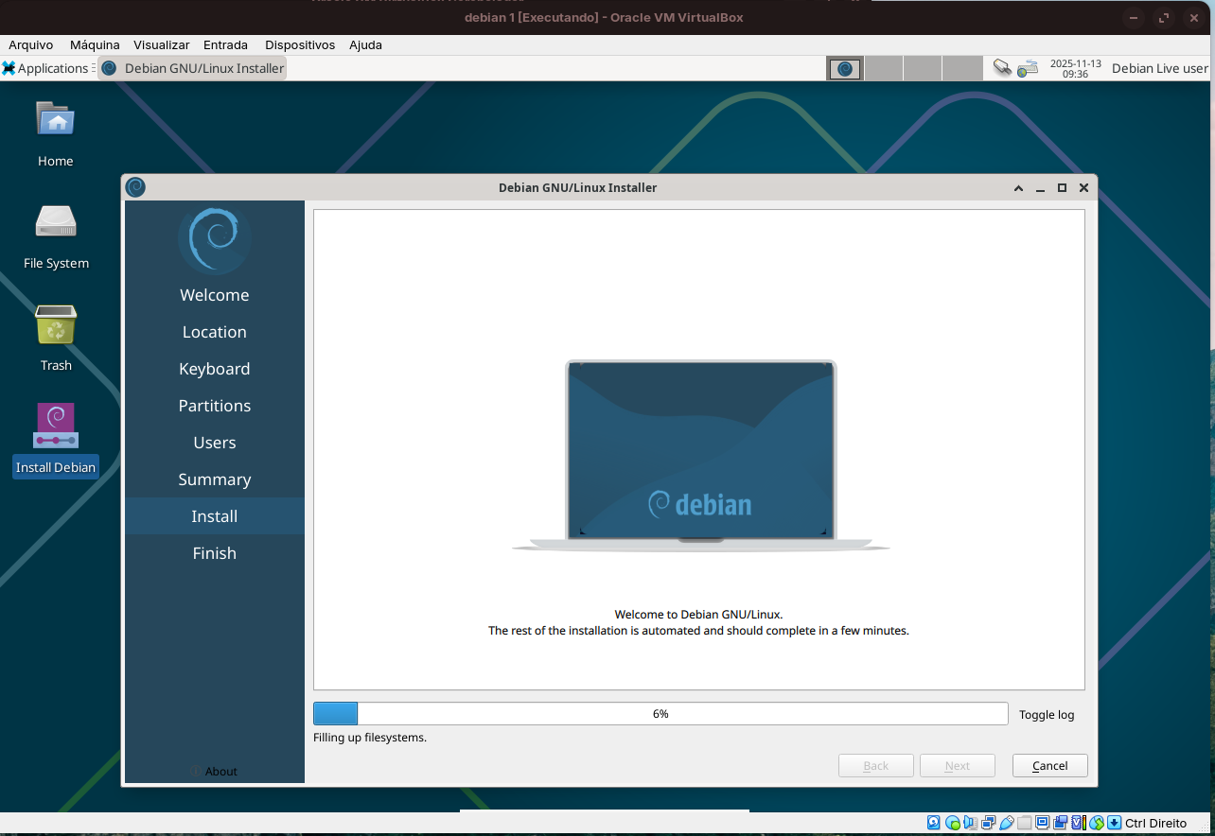The image size is (1215, 836).
Task: Open the Debian Live user menu
Action: [1159, 68]
